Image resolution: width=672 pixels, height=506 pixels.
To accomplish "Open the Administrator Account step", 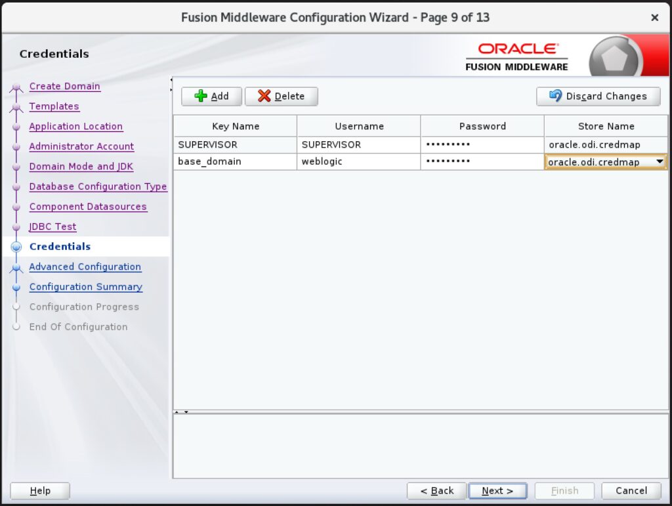I will [81, 146].
